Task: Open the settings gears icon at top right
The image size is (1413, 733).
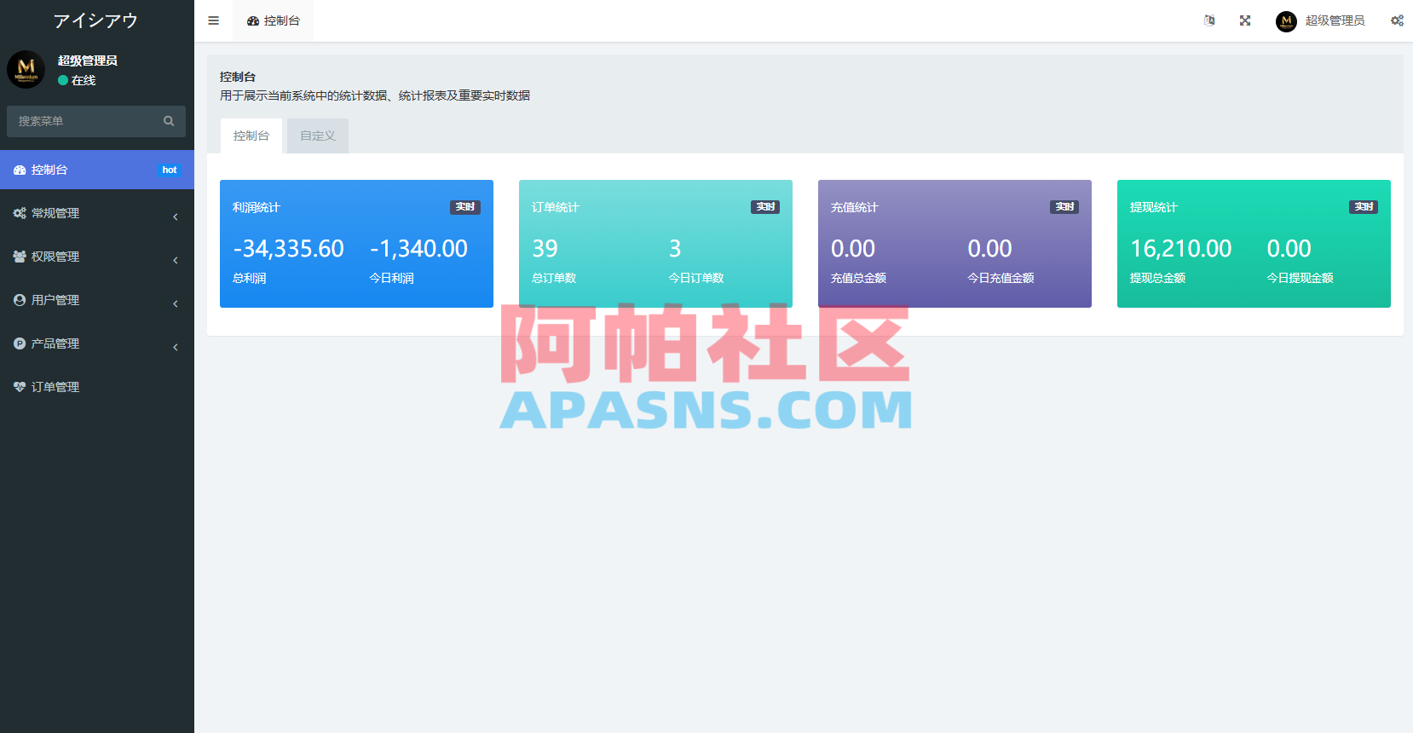Action: (x=1398, y=20)
